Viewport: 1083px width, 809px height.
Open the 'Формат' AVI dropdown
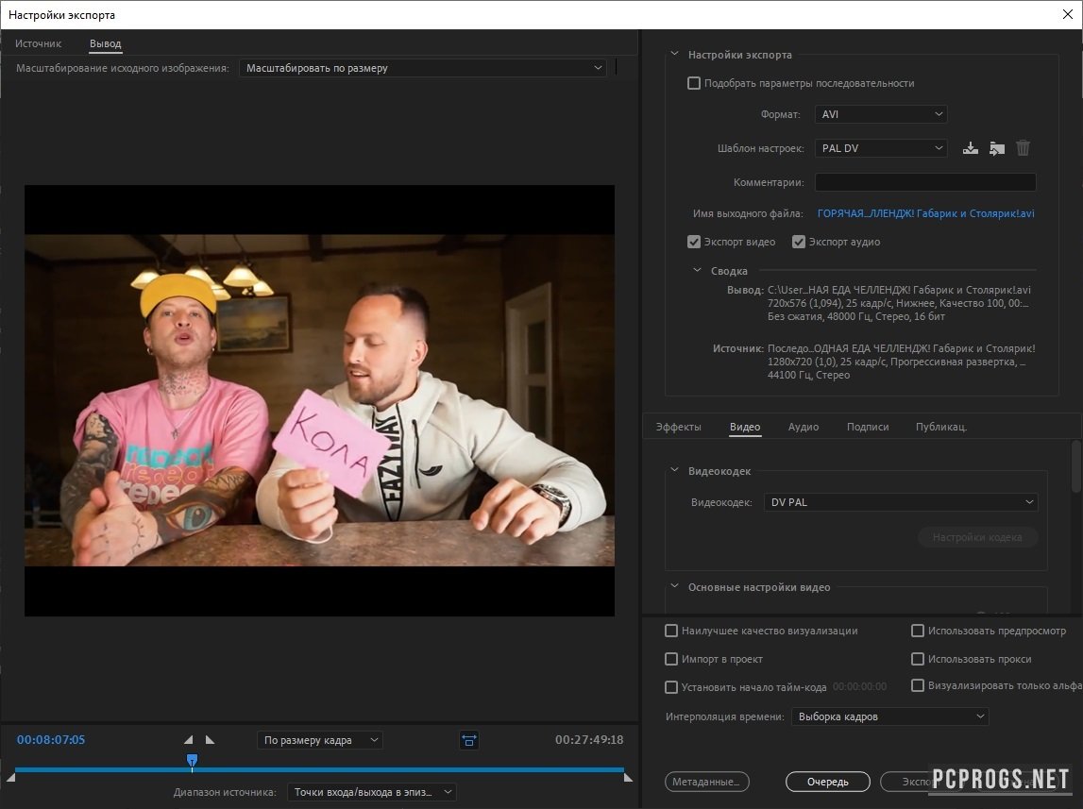click(x=880, y=114)
